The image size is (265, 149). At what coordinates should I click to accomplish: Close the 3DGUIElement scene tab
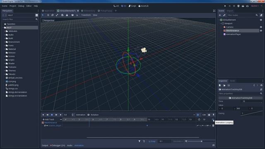[78, 11]
